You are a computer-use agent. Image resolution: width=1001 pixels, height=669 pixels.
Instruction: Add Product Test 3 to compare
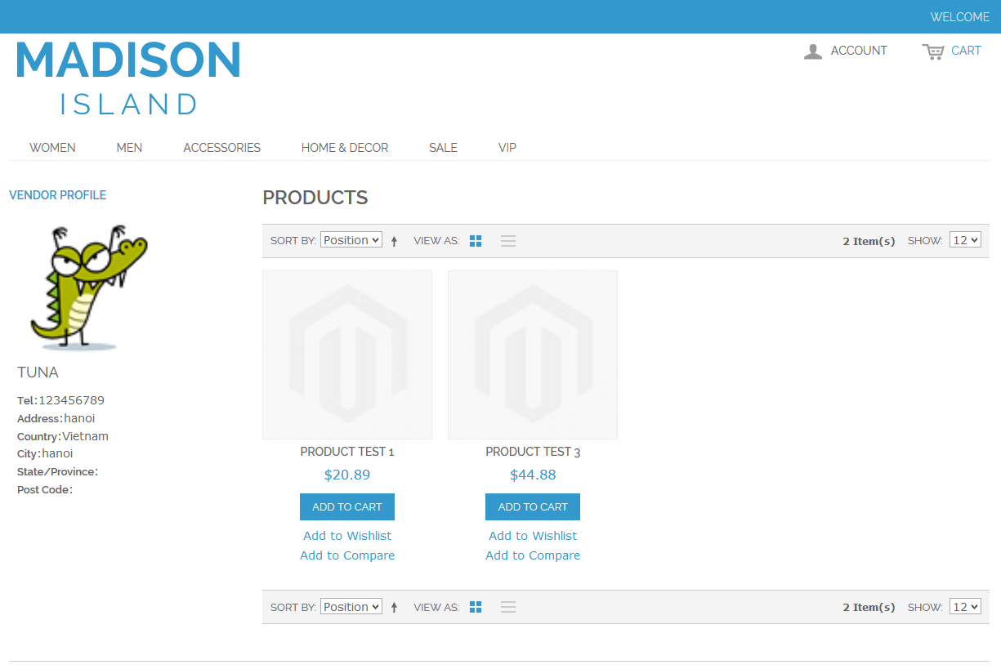pos(533,555)
